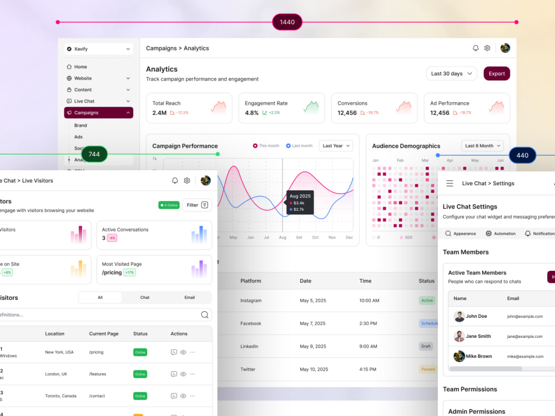Click Mike Brown avatar in team table
555x416 pixels.
[459, 356]
